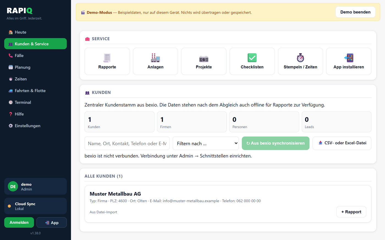
Task: Open Fälle from the sidebar
Action: click(35, 55)
